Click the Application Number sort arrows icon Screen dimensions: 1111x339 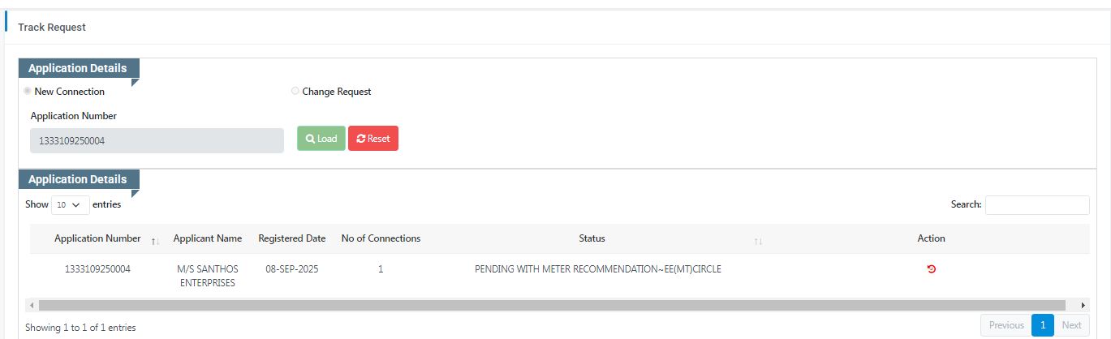155,241
